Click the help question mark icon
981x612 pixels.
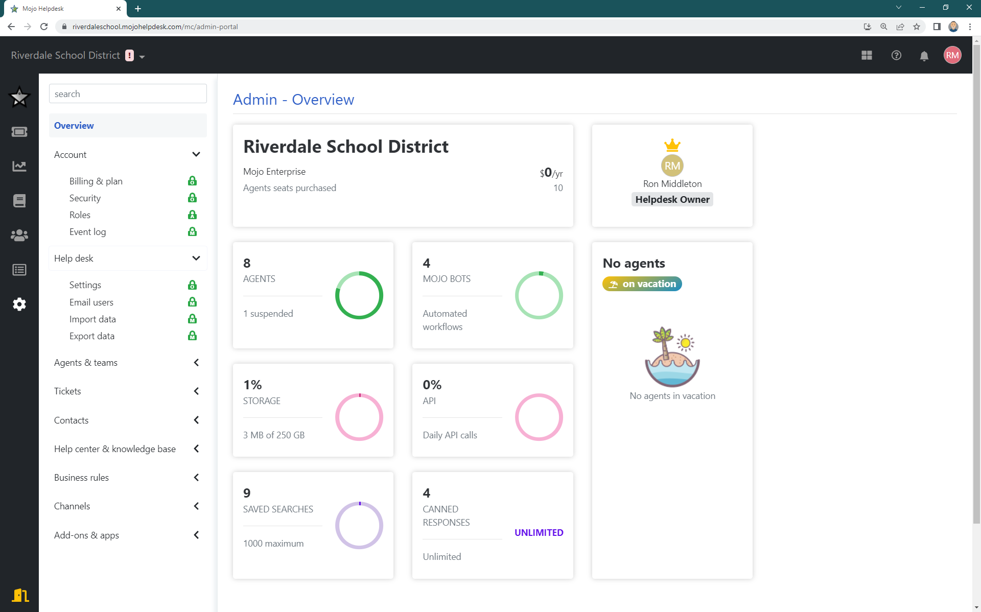(x=896, y=55)
